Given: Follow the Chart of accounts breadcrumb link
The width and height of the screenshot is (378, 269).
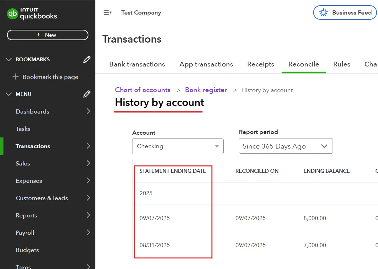Looking at the screenshot, I should pyautogui.click(x=143, y=90).
